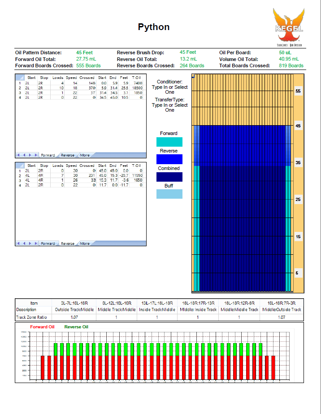
Task: Click the 819 Boards value
Action: click(x=291, y=65)
